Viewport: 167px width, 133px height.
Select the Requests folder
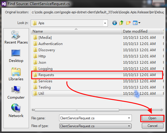pyautogui.click(x=97, y=75)
